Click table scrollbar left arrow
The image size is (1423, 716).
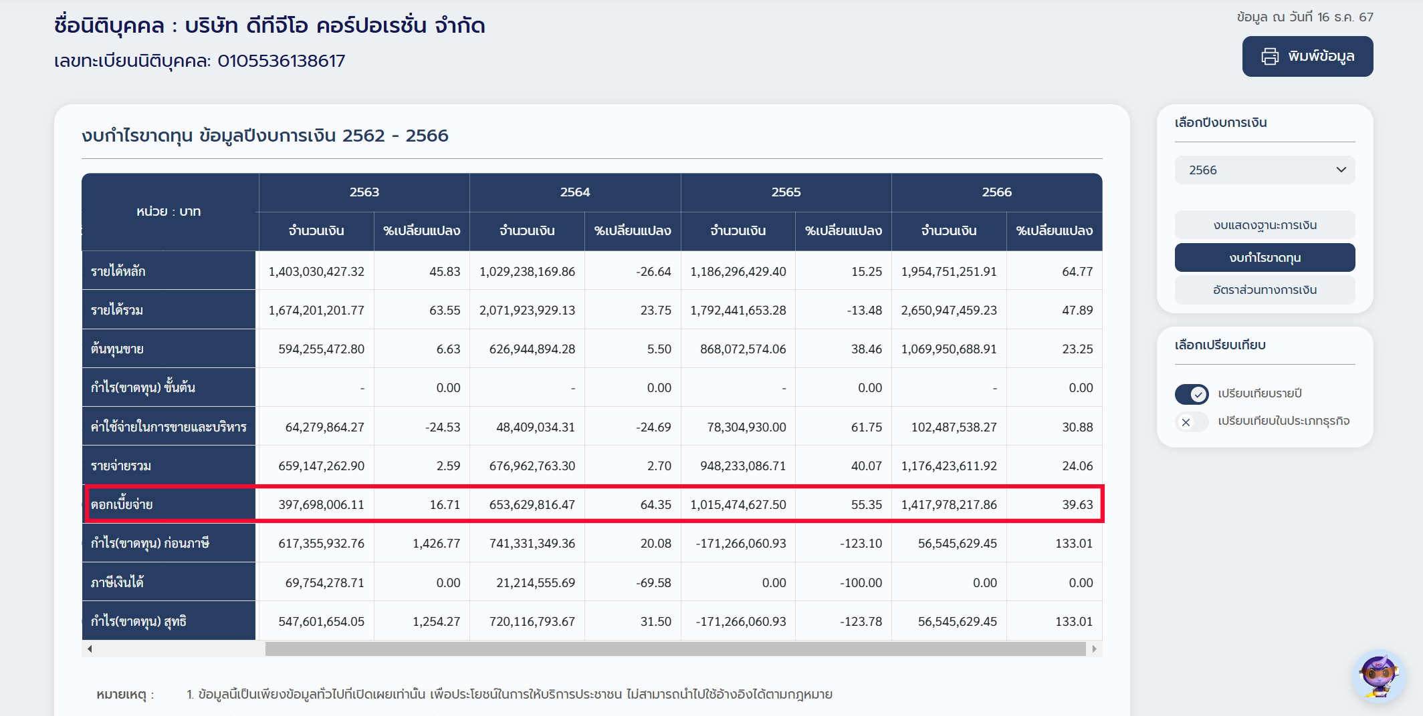tap(90, 649)
